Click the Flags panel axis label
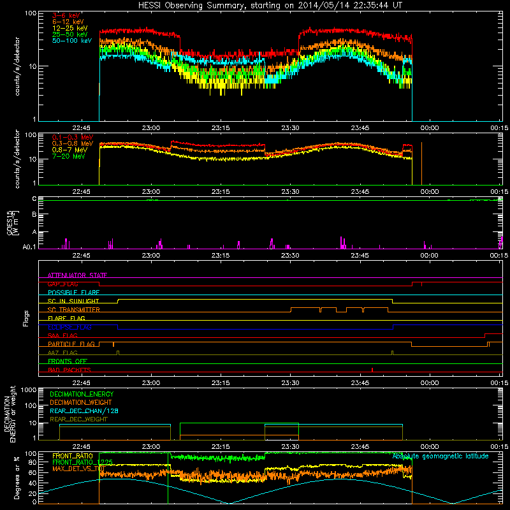Image resolution: width=510 pixels, height=510 pixels. pos(26,318)
